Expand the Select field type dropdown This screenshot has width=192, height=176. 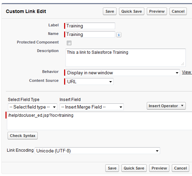(x=33, y=107)
